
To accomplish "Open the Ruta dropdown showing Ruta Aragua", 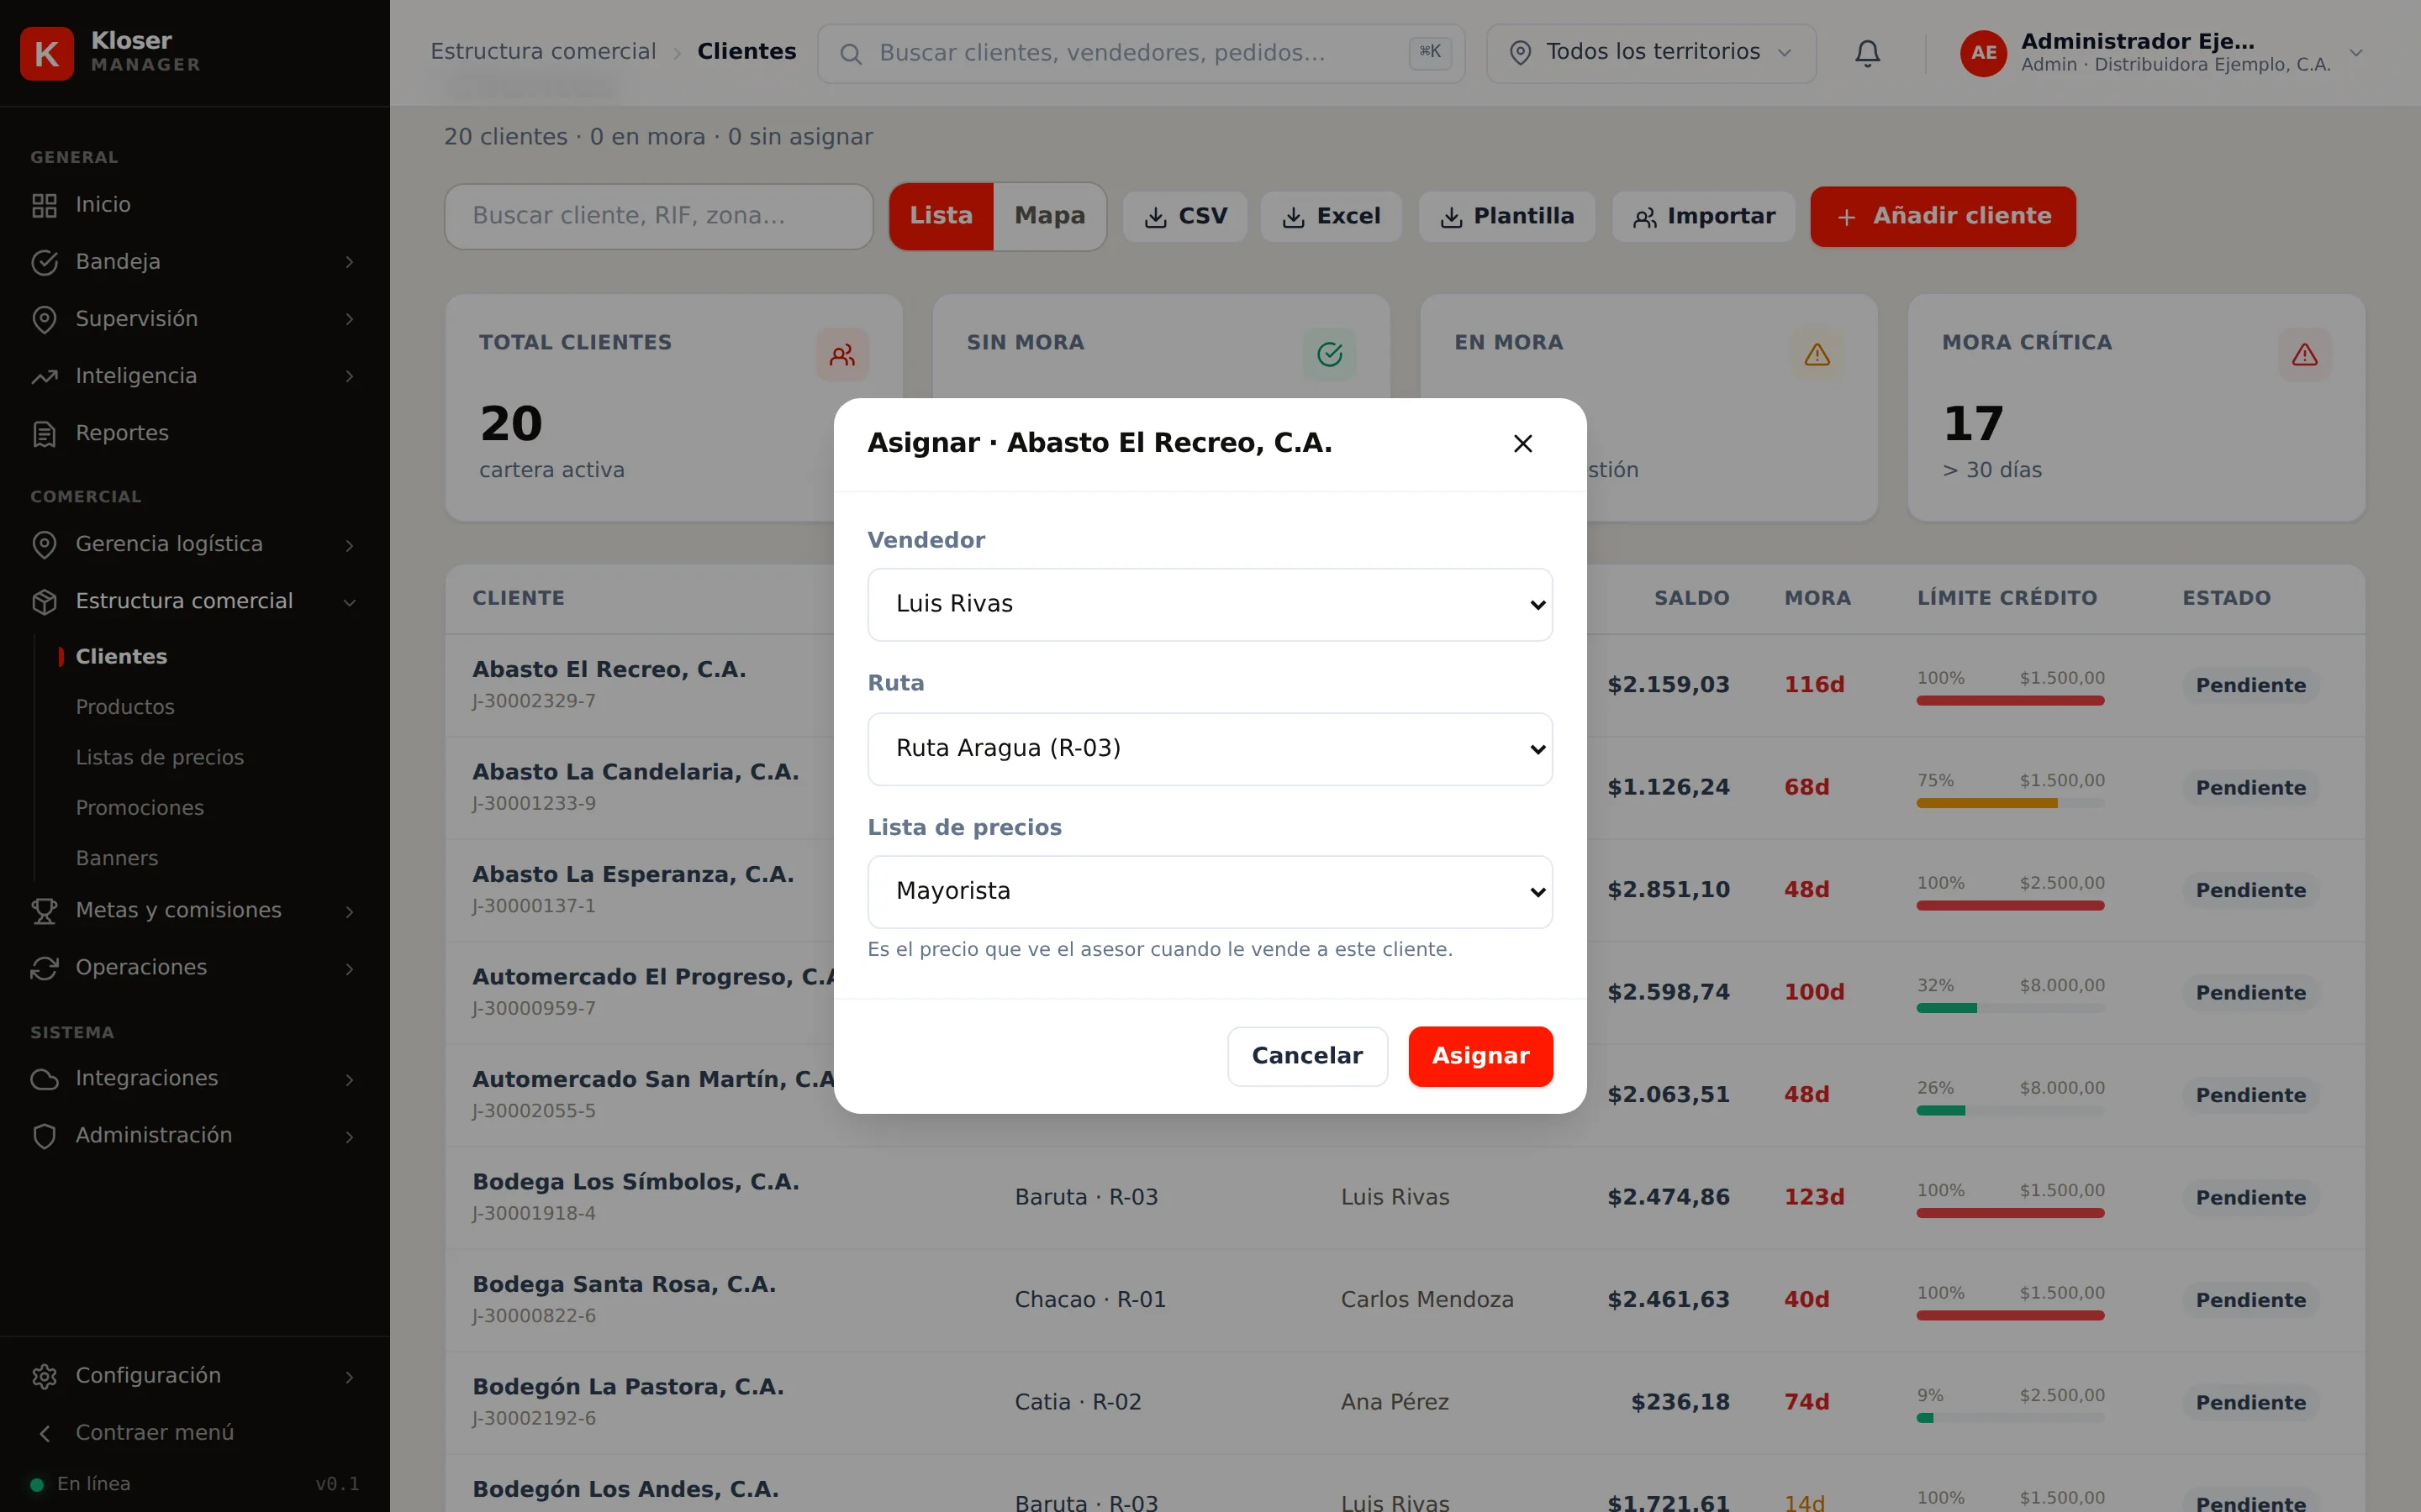I will [x=1210, y=748].
